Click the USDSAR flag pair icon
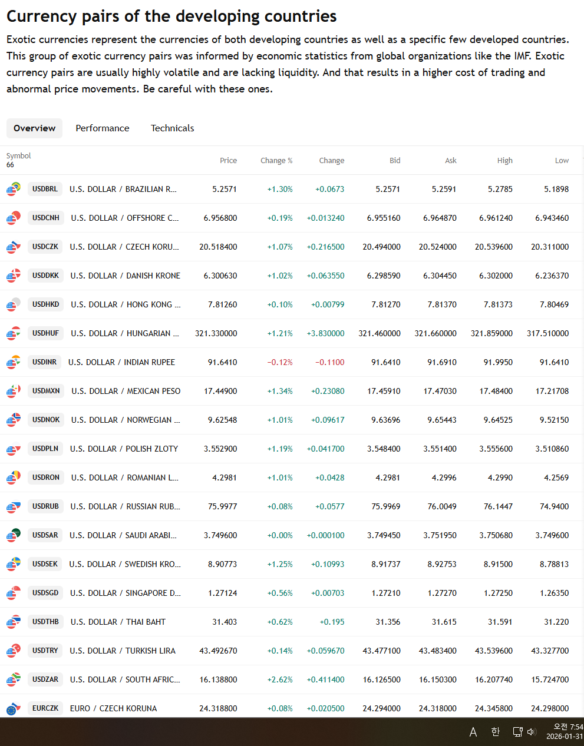The image size is (584, 746). 14,535
